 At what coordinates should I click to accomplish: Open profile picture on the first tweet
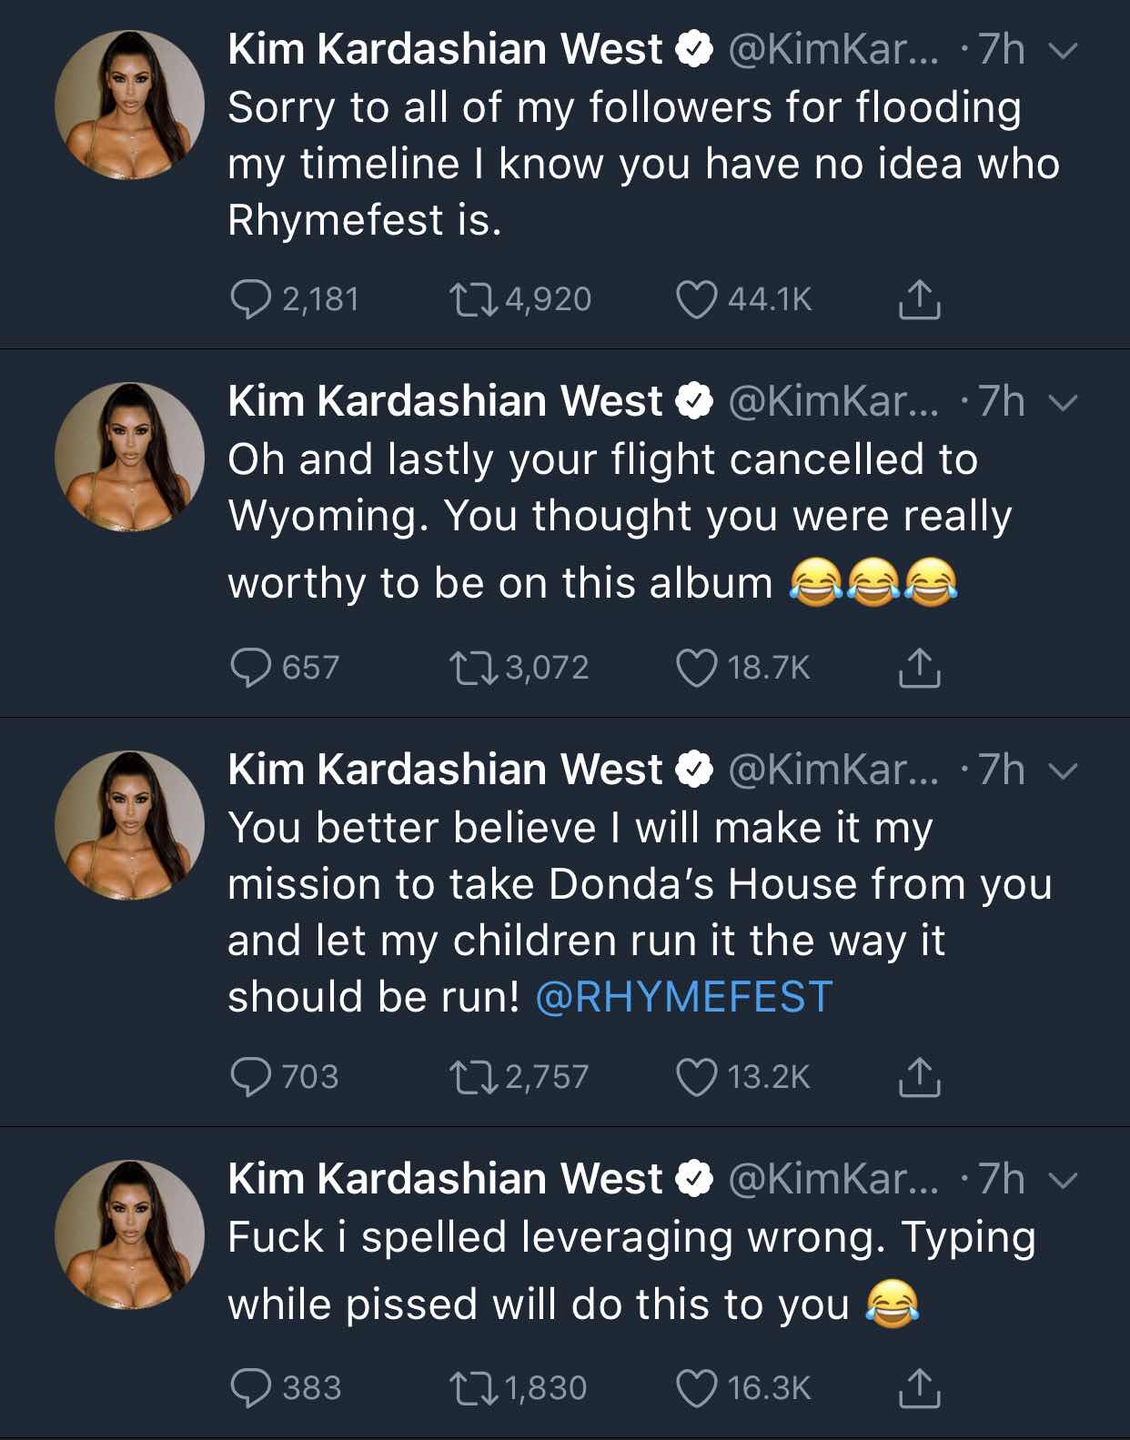pos(129,106)
